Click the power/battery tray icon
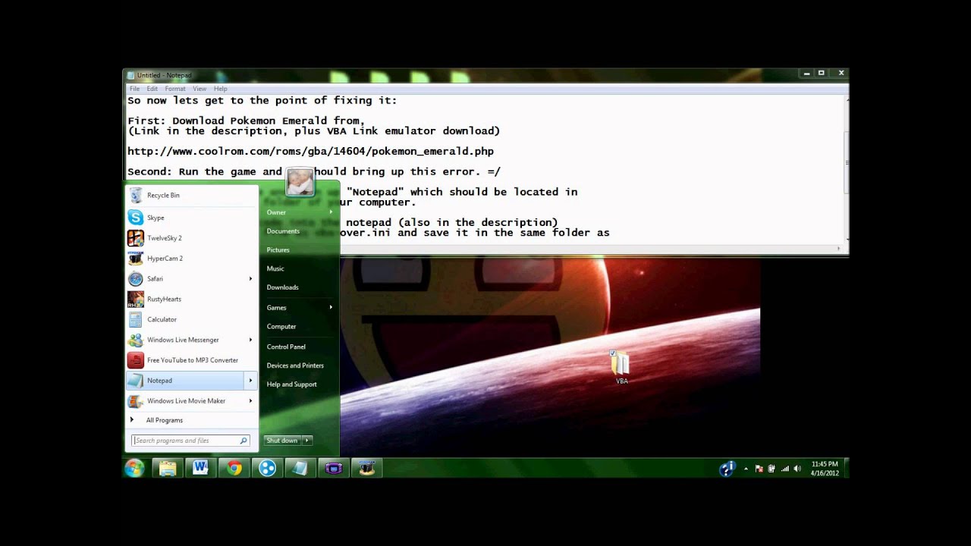This screenshot has height=546, width=971. pyautogui.click(x=771, y=469)
